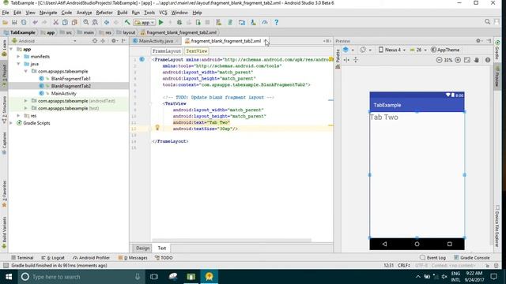Viewport: 506px width, 284px height.
Task: Click the Replace toolbar icon
Action: pos(95,23)
